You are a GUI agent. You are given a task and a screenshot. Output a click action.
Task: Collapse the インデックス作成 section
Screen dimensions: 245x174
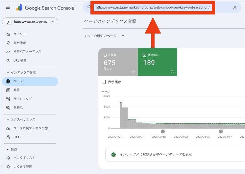click(x=23, y=73)
